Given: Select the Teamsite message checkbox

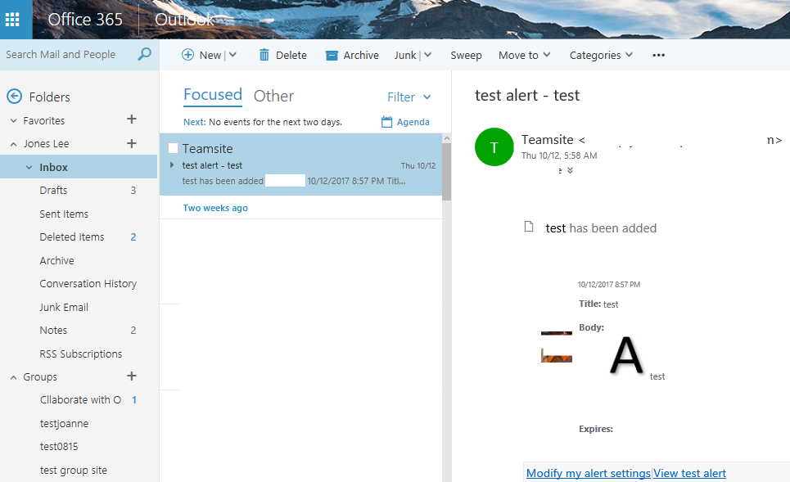Looking at the screenshot, I should [x=173, y=148].
